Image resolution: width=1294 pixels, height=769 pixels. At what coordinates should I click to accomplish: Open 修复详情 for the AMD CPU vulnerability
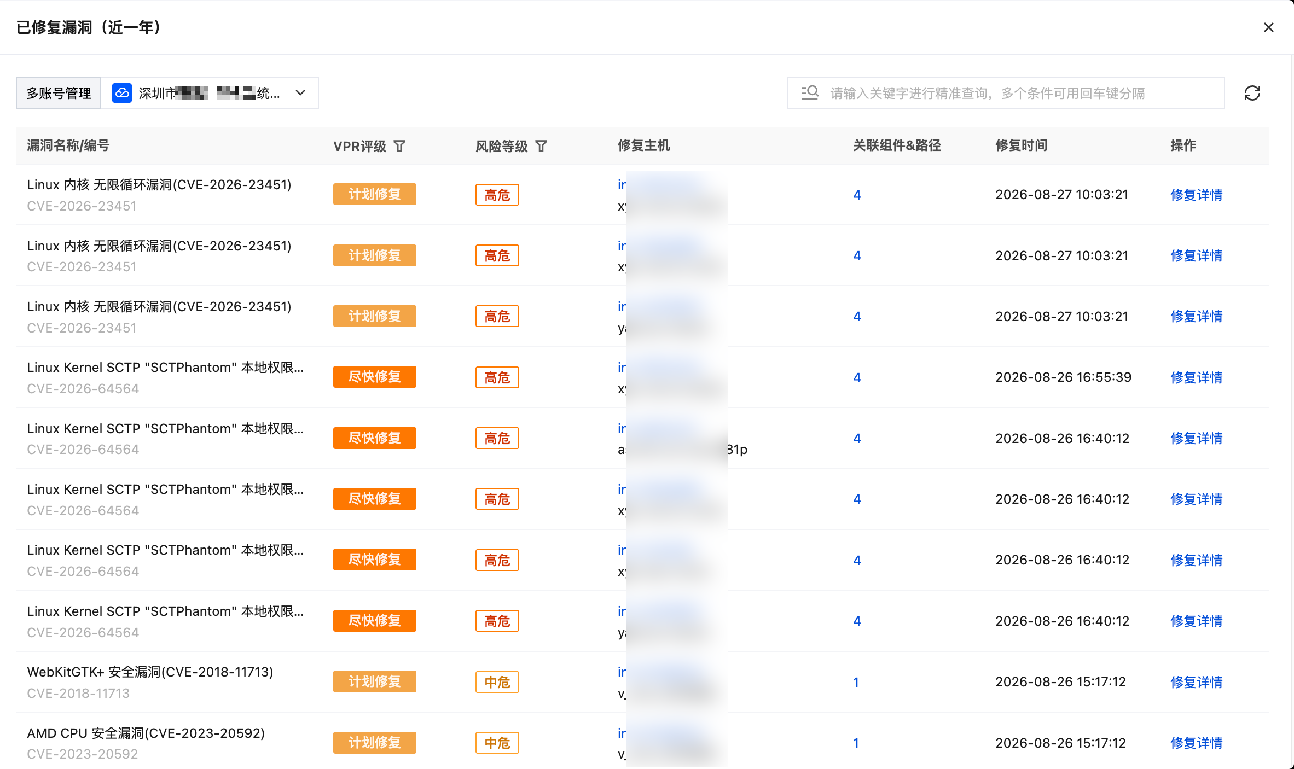1196,743
